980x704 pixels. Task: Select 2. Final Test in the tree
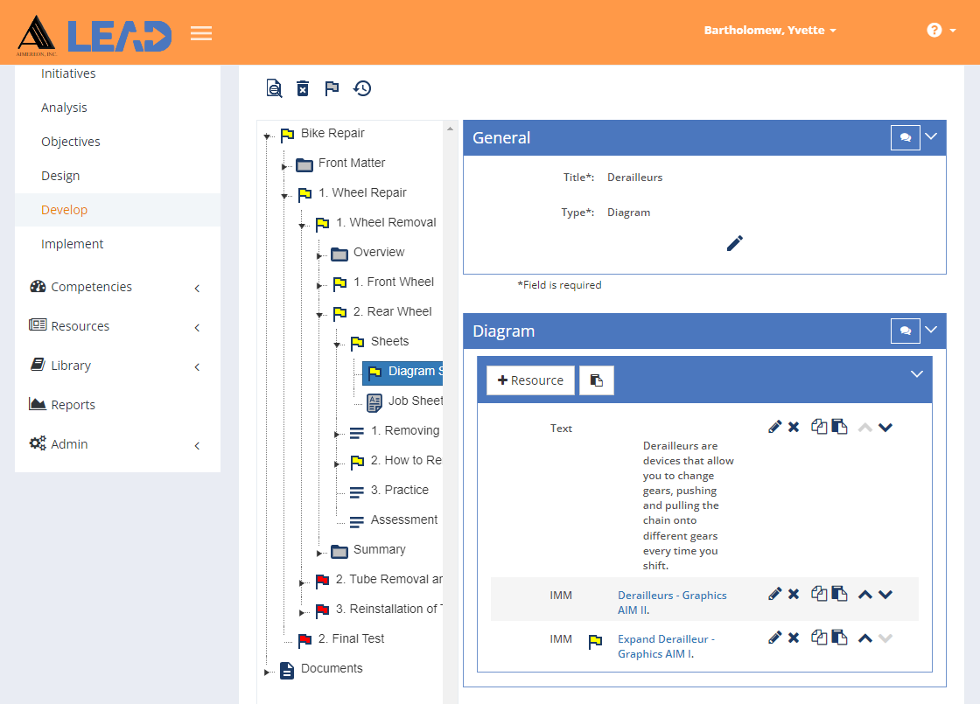tap(351, 638)
